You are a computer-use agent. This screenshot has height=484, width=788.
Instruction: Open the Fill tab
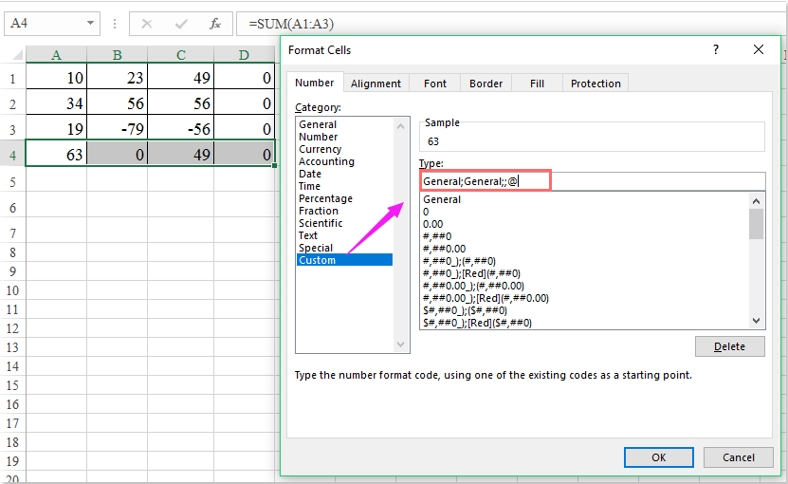537,84
